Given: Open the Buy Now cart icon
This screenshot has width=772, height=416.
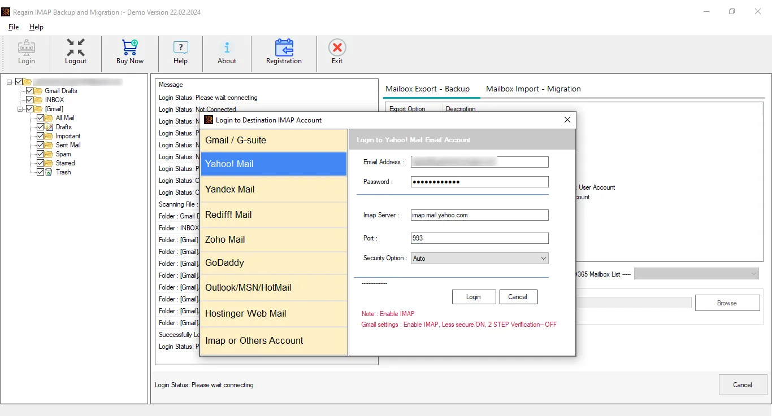Looking at the screenshot, I should (x=130, y=48).
